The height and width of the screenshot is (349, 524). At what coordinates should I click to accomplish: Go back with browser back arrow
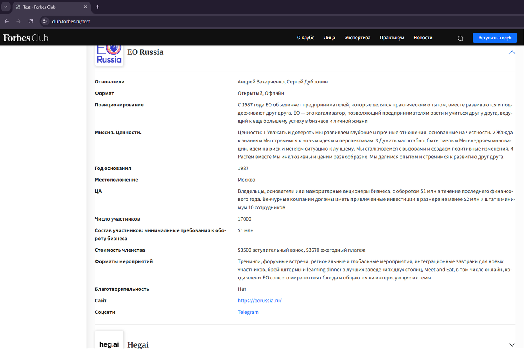point(6,21)
